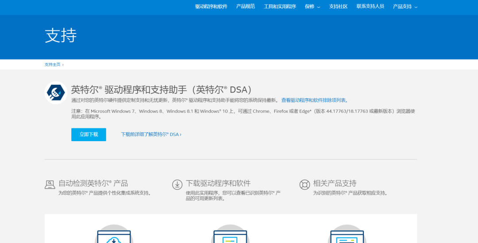Click the Intel DSA wrench logo icon
Screen dimensions: 478x243
[56, 93]
